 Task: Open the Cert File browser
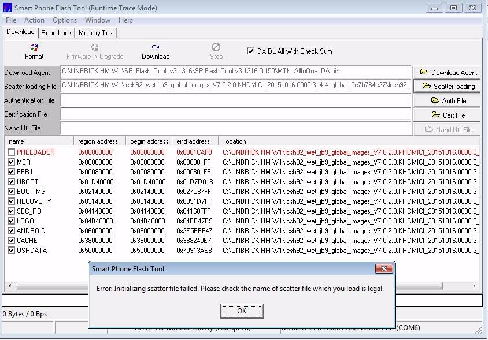[x=448, y=115]
